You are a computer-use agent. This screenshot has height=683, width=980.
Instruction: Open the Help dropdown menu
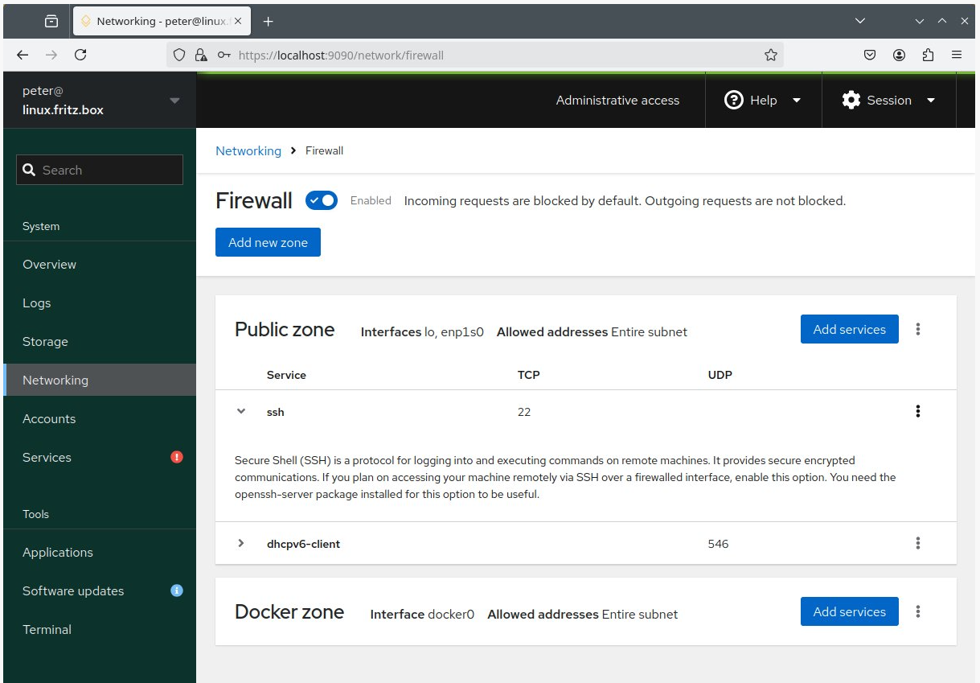coord(762,101)
